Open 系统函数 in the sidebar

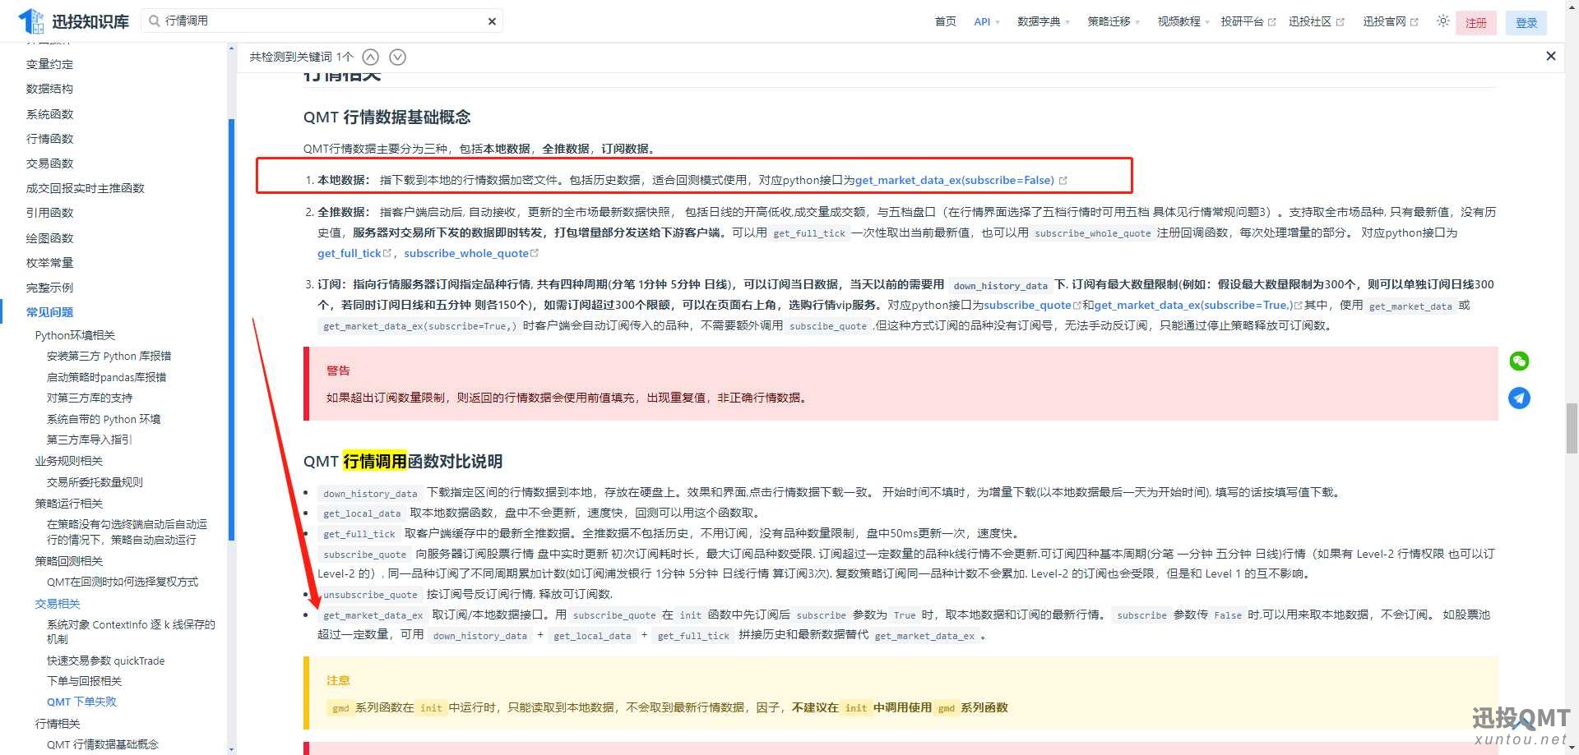(49, 114)
